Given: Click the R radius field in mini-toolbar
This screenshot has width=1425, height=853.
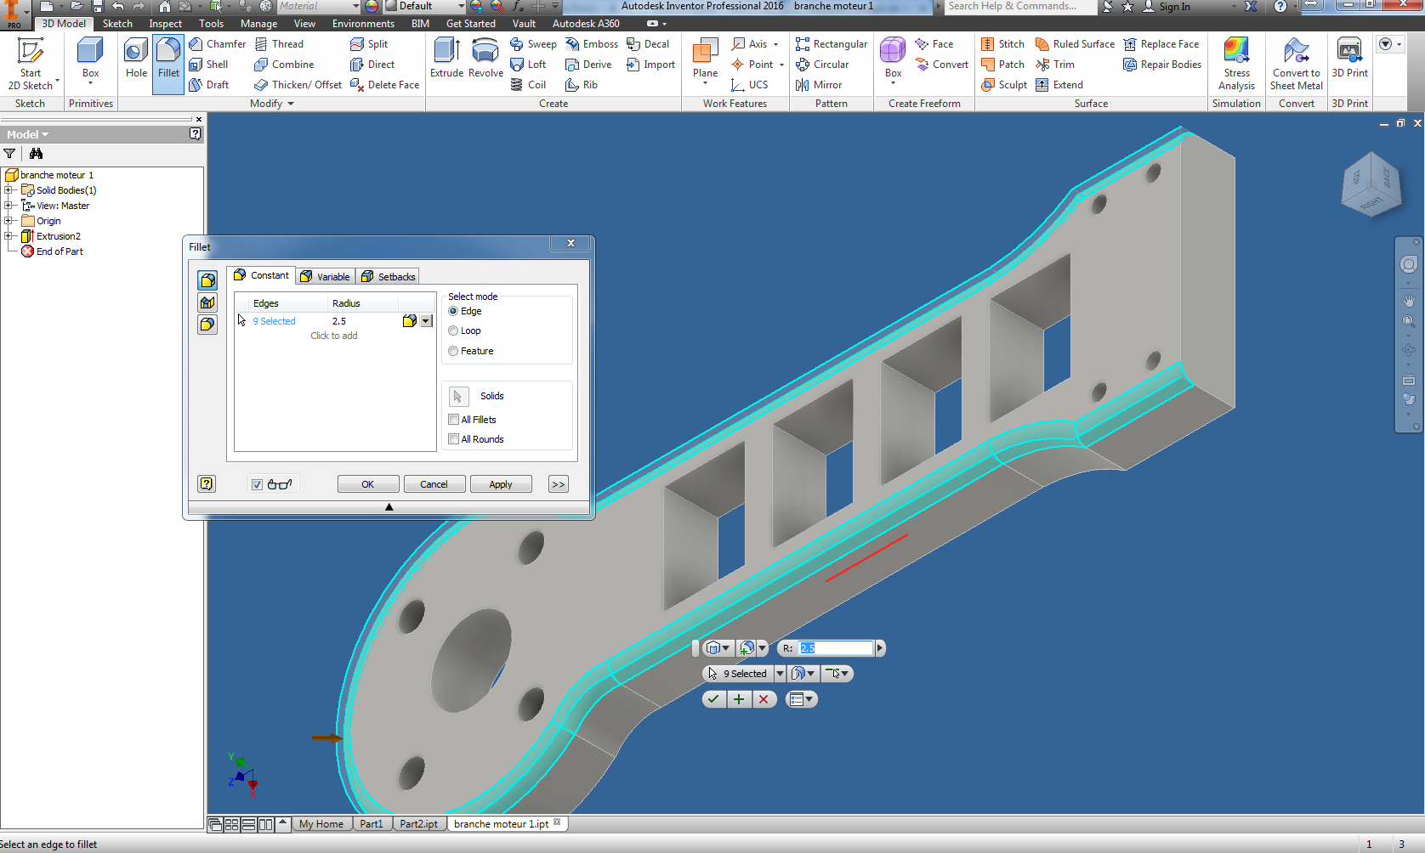Looking at the screenshot, I should coord(835,648).
